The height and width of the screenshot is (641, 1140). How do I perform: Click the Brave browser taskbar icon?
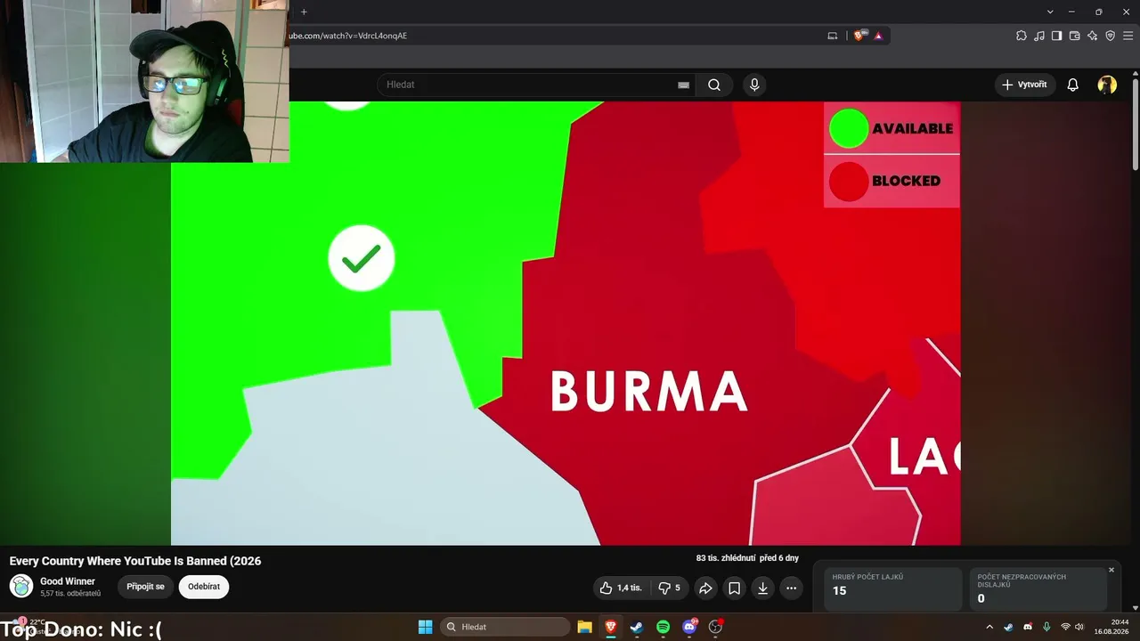tap(611, 627)
